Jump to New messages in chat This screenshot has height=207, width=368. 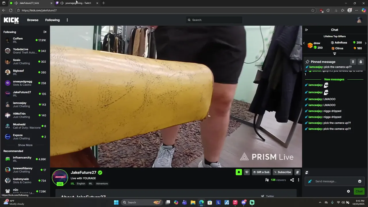pos(334,79)
